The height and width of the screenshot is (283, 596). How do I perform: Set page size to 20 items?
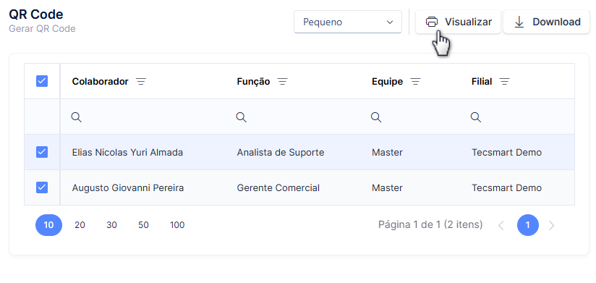click(x=80, y=225)
